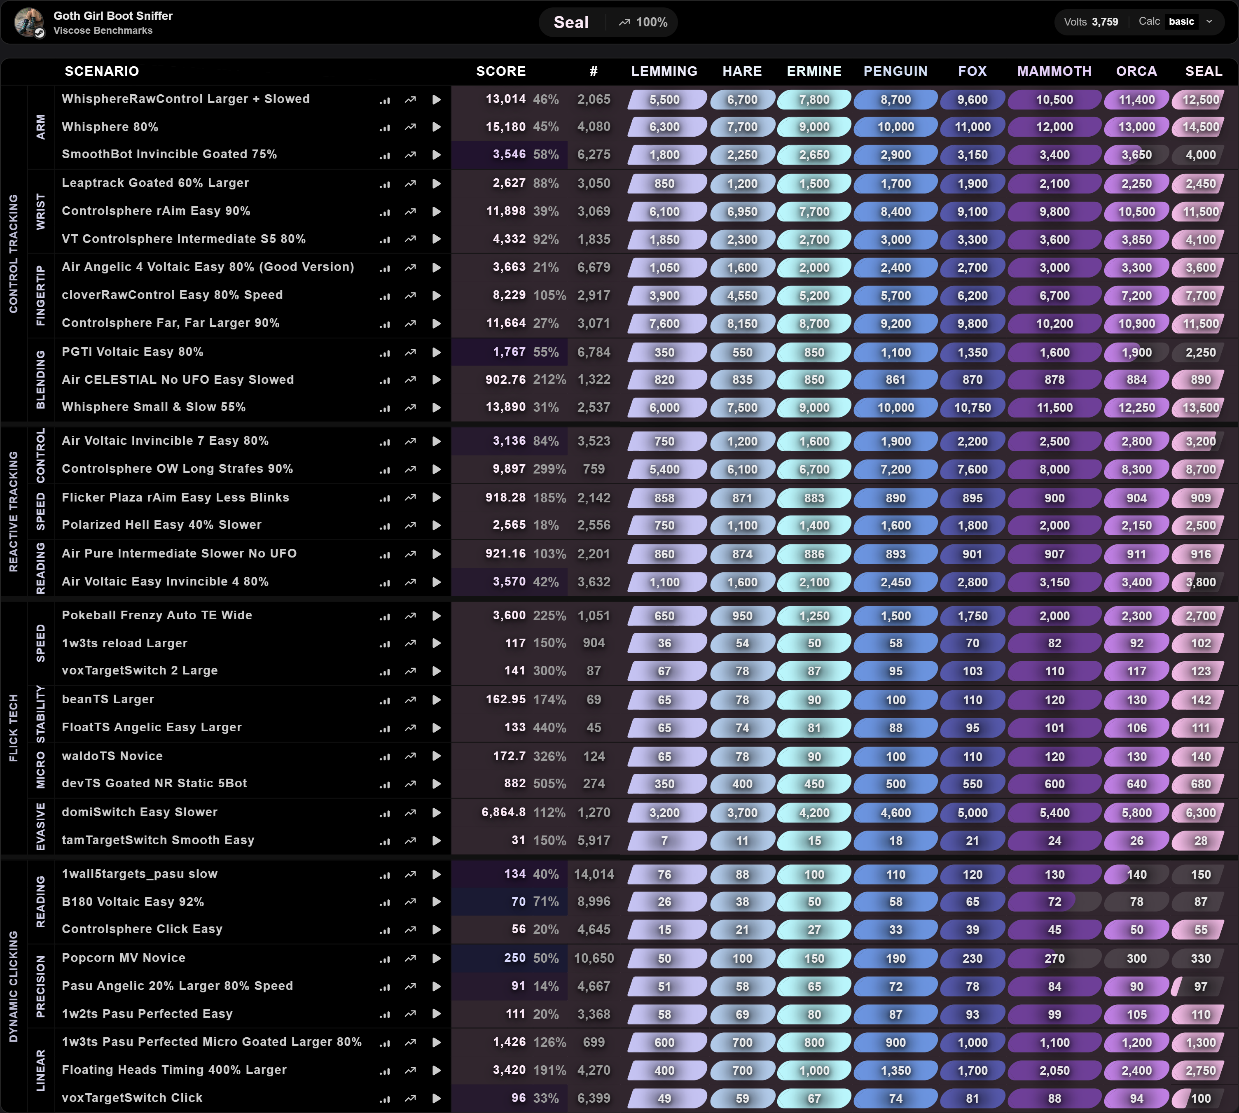
Task: Click the user avatar thumbnail
Action: (29, 23)
